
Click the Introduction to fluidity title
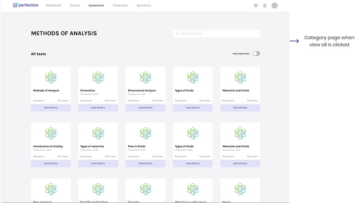coord(48,146)
